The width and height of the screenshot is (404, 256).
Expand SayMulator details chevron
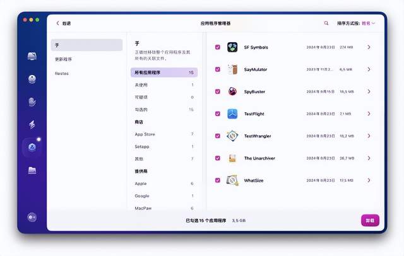pyautogui.click(x=369, y=69)
